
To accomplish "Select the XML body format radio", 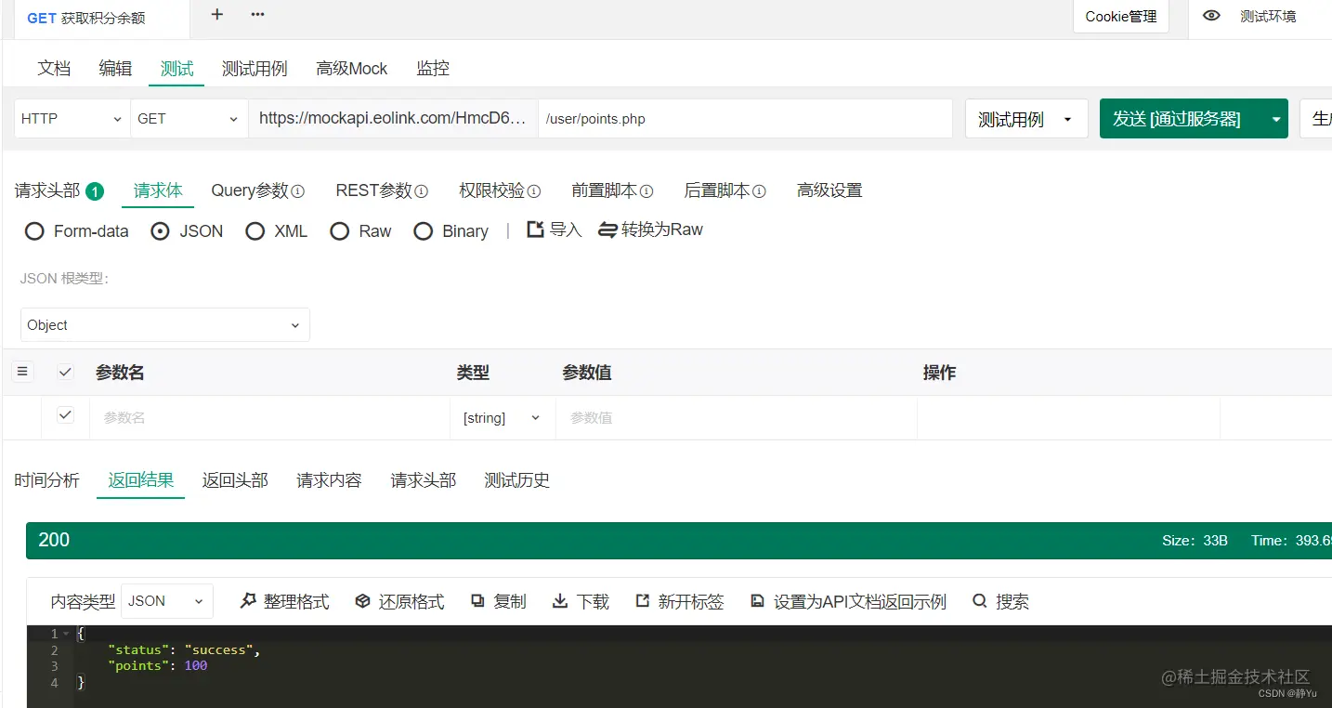I will [x=255, y=231].
